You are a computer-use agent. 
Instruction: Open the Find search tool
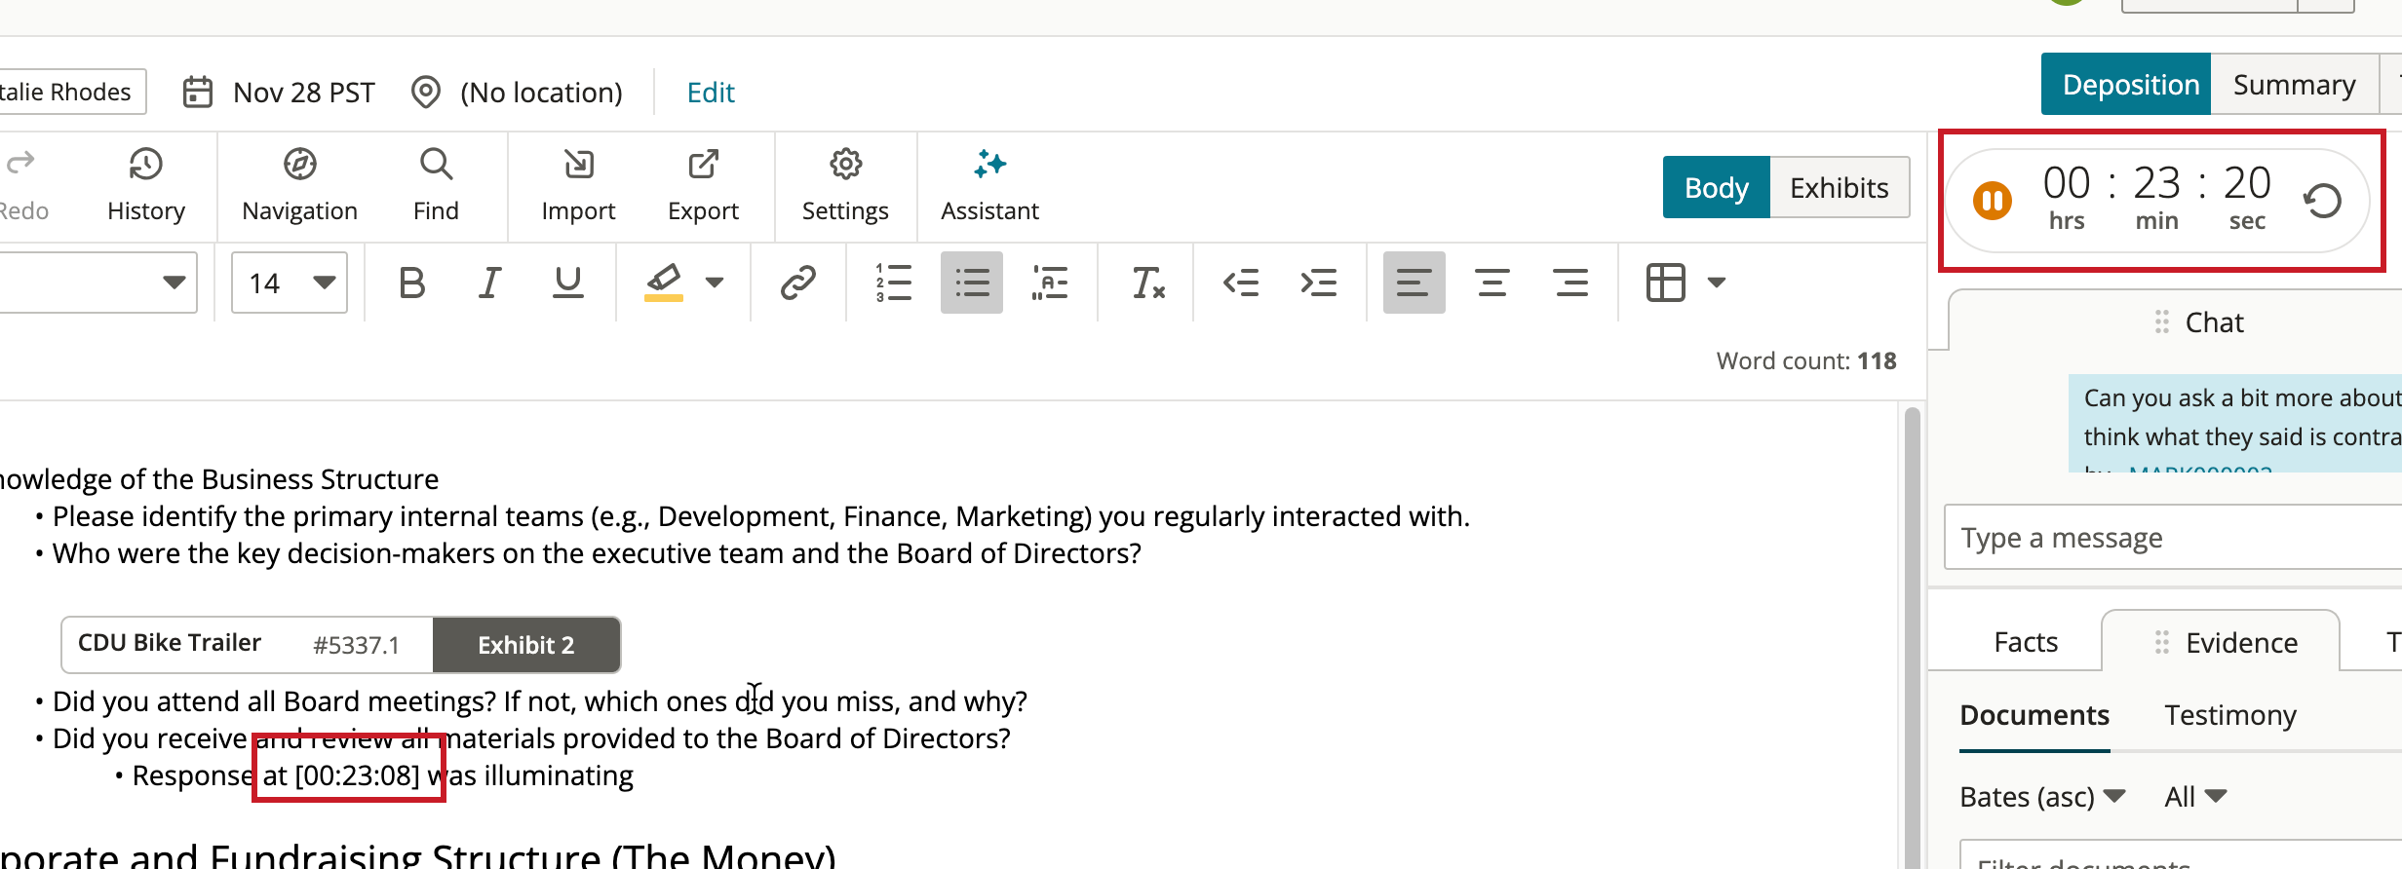pyautogui.click(x=436, y=185)
